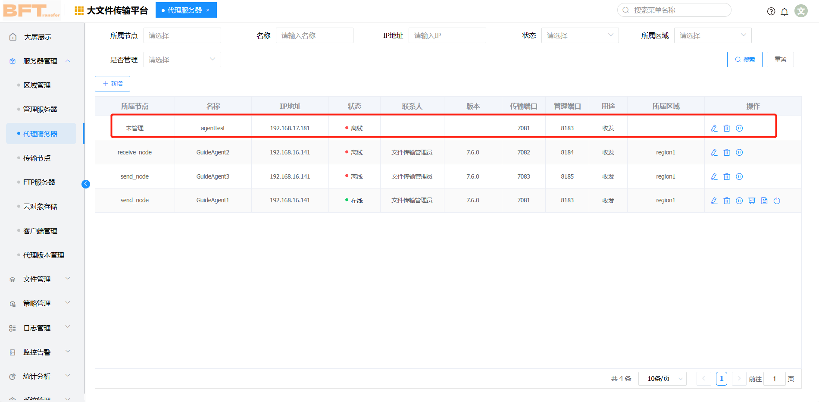819x402 pixels.
Task: Delete the GuideAgent2 row via trash icon
Action: [x=727, y=152]
